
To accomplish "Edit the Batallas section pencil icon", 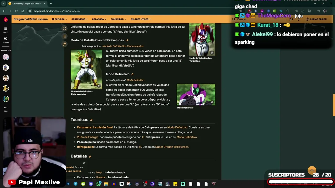I will pyautogui.click(x=90, y=156).
